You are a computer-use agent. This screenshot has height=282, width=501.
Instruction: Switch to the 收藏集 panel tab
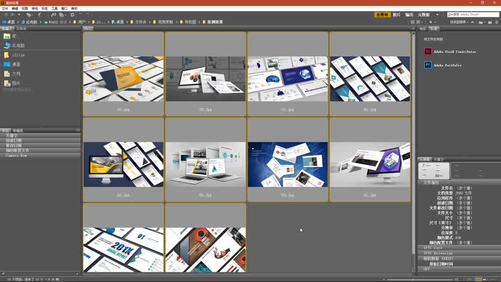(18, 130)
